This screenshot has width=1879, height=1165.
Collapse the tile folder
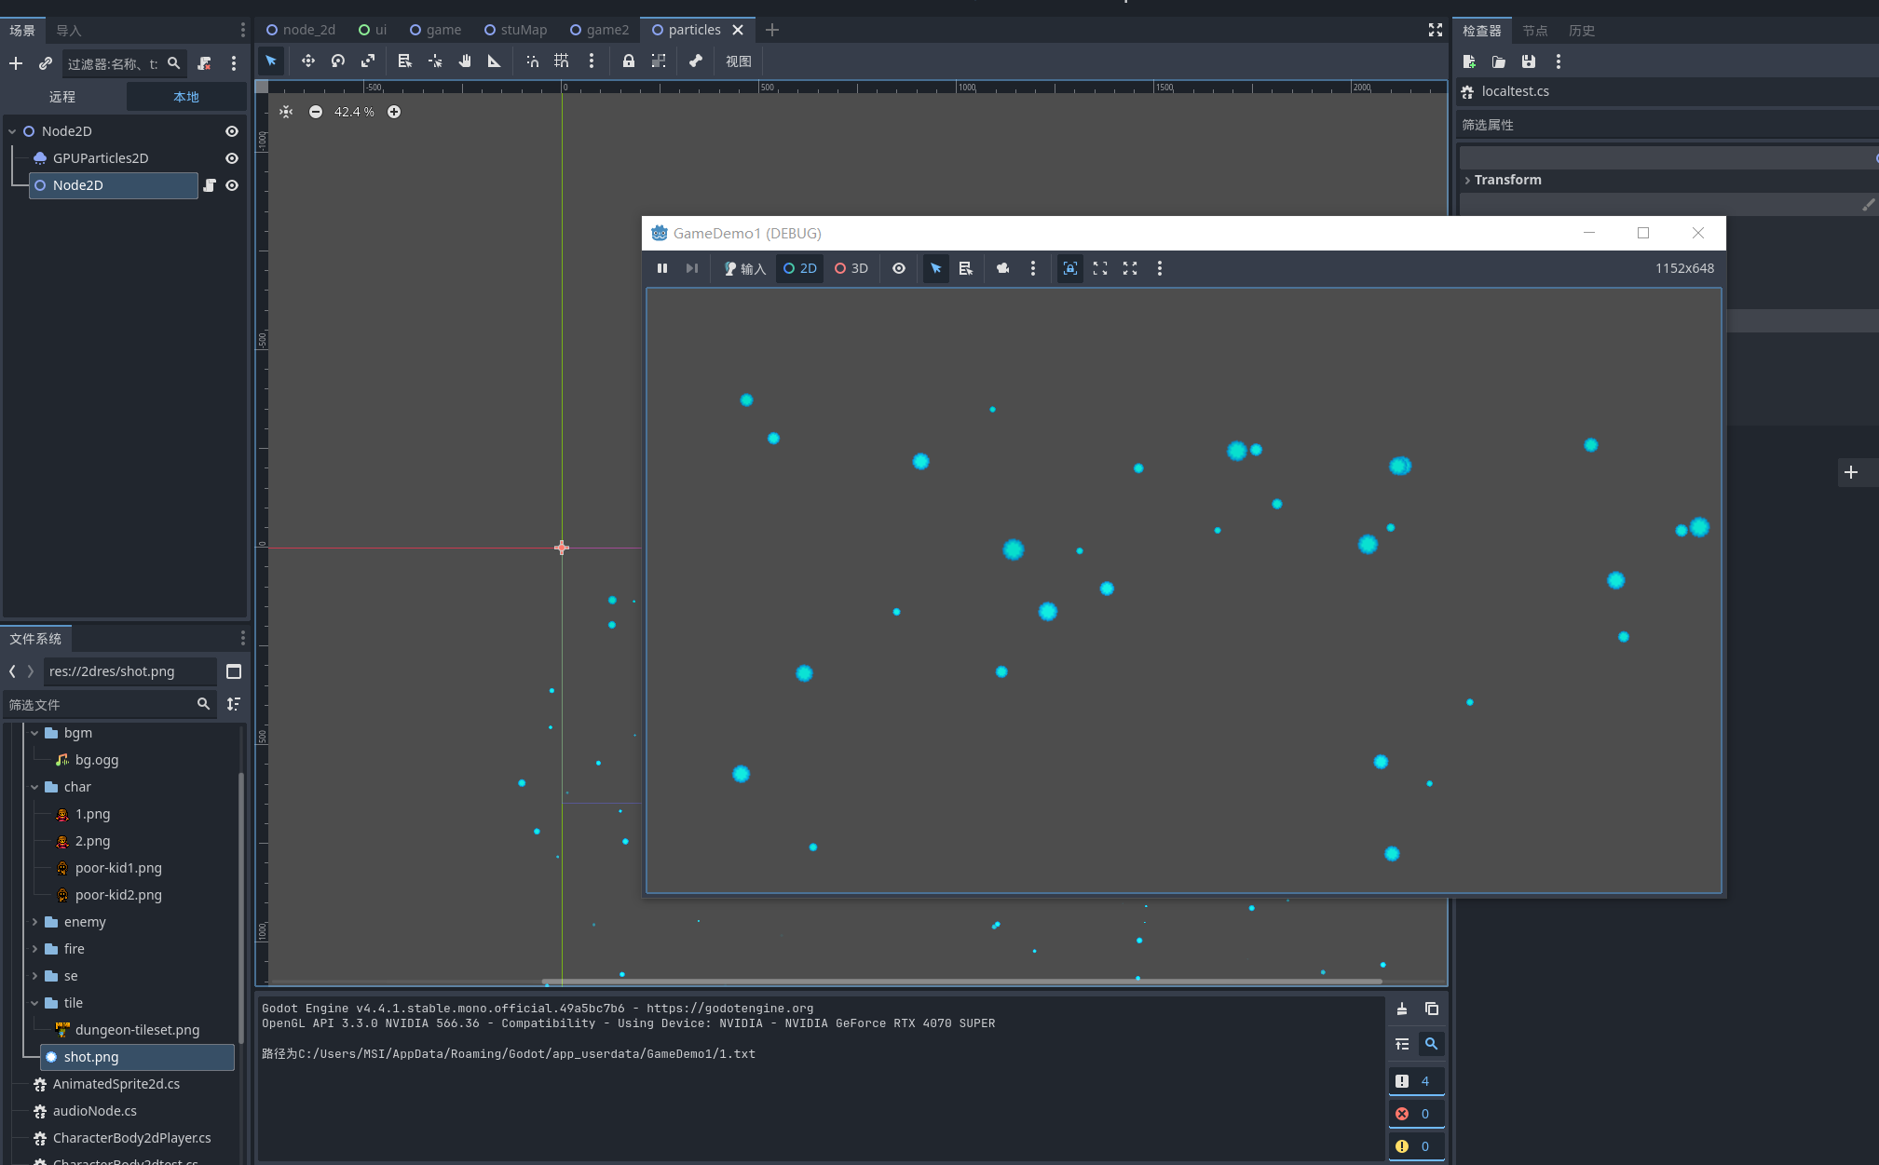click(35, 1003)
